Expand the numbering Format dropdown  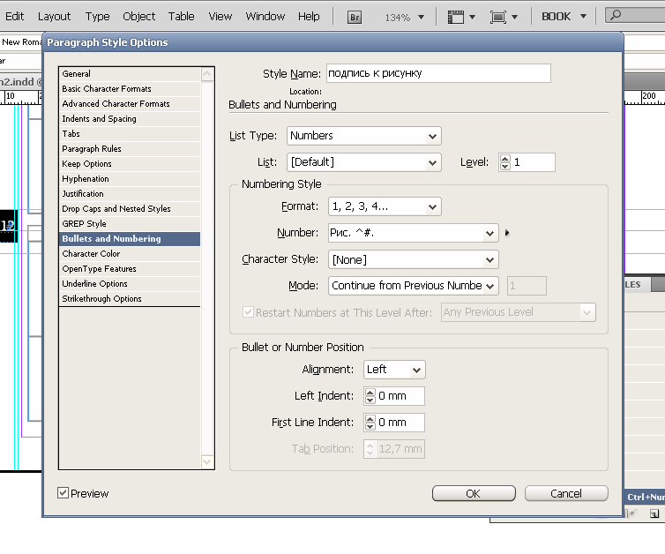tap(385, 206)
